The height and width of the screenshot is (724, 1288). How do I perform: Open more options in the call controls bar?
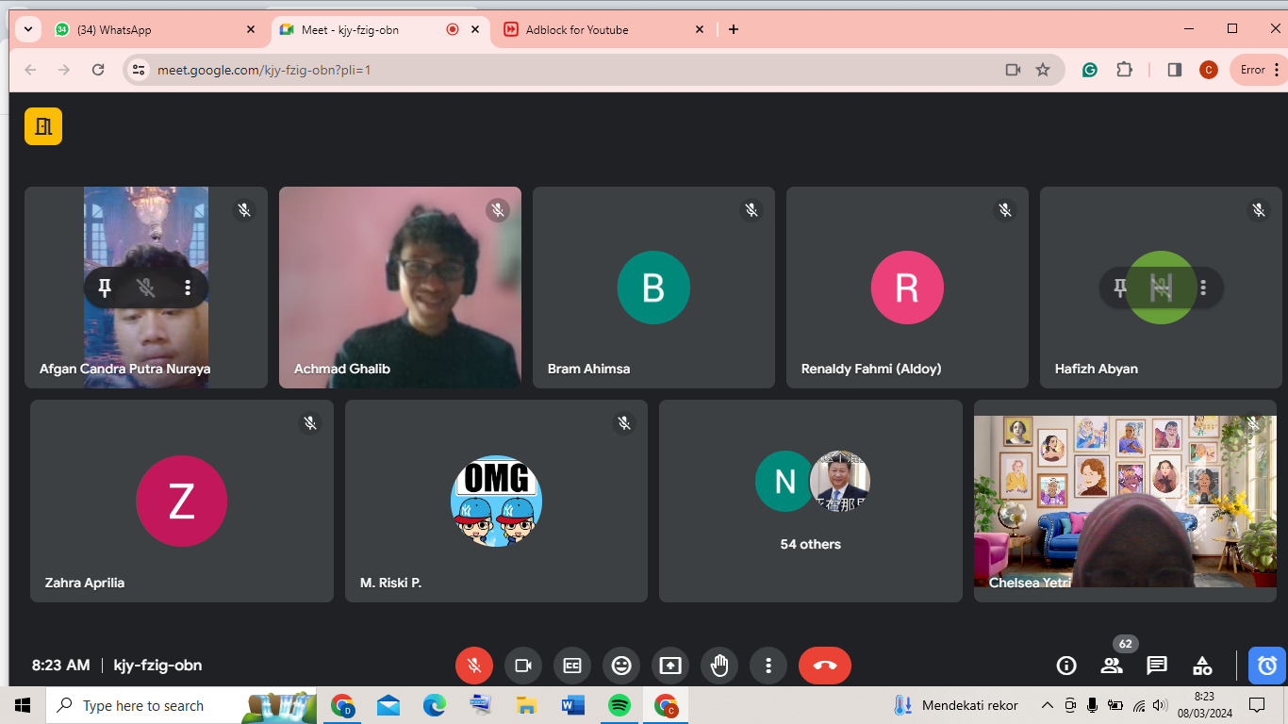coord(768,666)
